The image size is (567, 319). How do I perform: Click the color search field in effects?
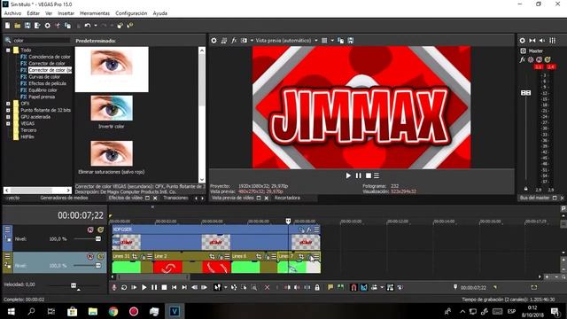tap(42, 41)
